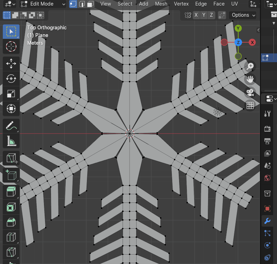Toggle Y axis mirror
The height and width of the screenshot is (264, 277).
[x=204, y=15]
